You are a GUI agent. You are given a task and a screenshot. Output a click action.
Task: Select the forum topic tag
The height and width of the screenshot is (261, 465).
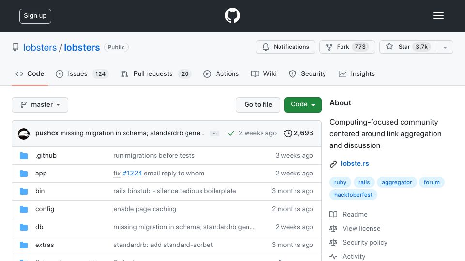pyautogui.click(x=432, y=182)
